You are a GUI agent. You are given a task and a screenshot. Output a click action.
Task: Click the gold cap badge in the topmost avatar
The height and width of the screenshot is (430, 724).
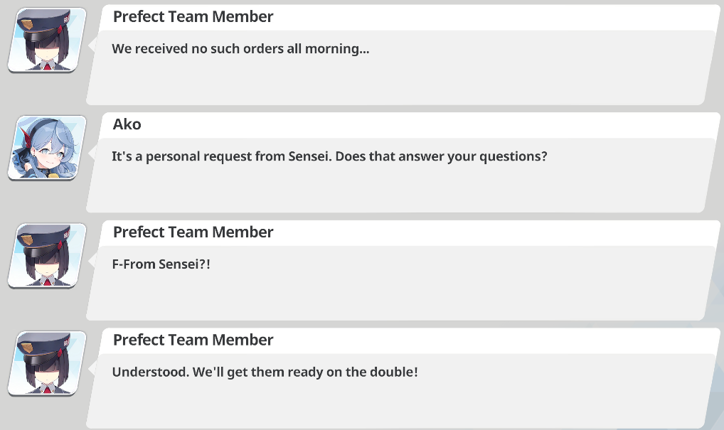point(27,23)
